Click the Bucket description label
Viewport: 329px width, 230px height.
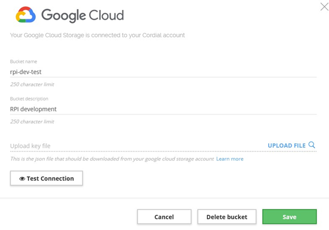pos(29,99)
